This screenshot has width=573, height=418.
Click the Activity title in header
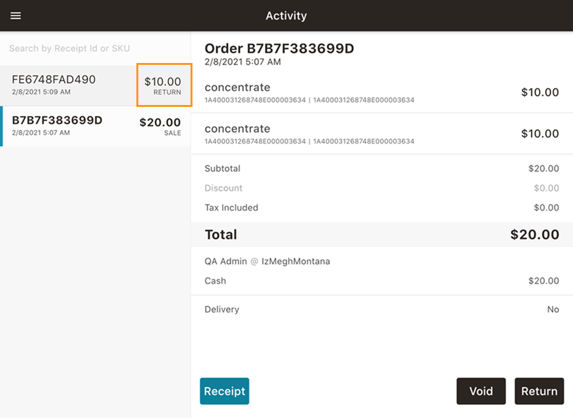click(286, 16)
